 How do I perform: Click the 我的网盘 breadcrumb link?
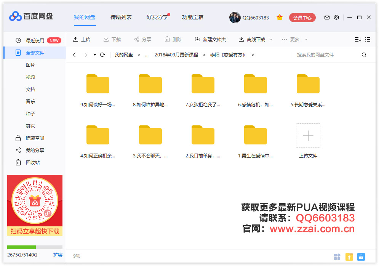[x=124, y=55]
